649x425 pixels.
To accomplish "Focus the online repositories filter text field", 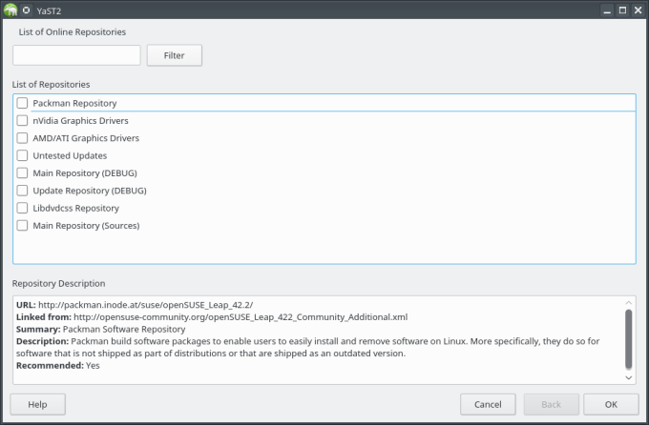I will [76, 55].
